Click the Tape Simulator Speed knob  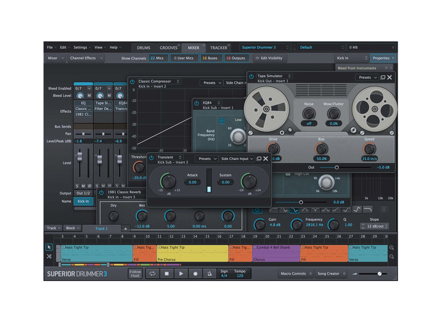[369, 149]
